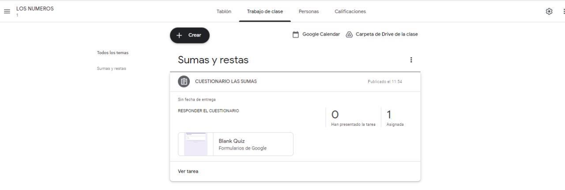
Task: Click the Crear button
Action: [190, 36]
